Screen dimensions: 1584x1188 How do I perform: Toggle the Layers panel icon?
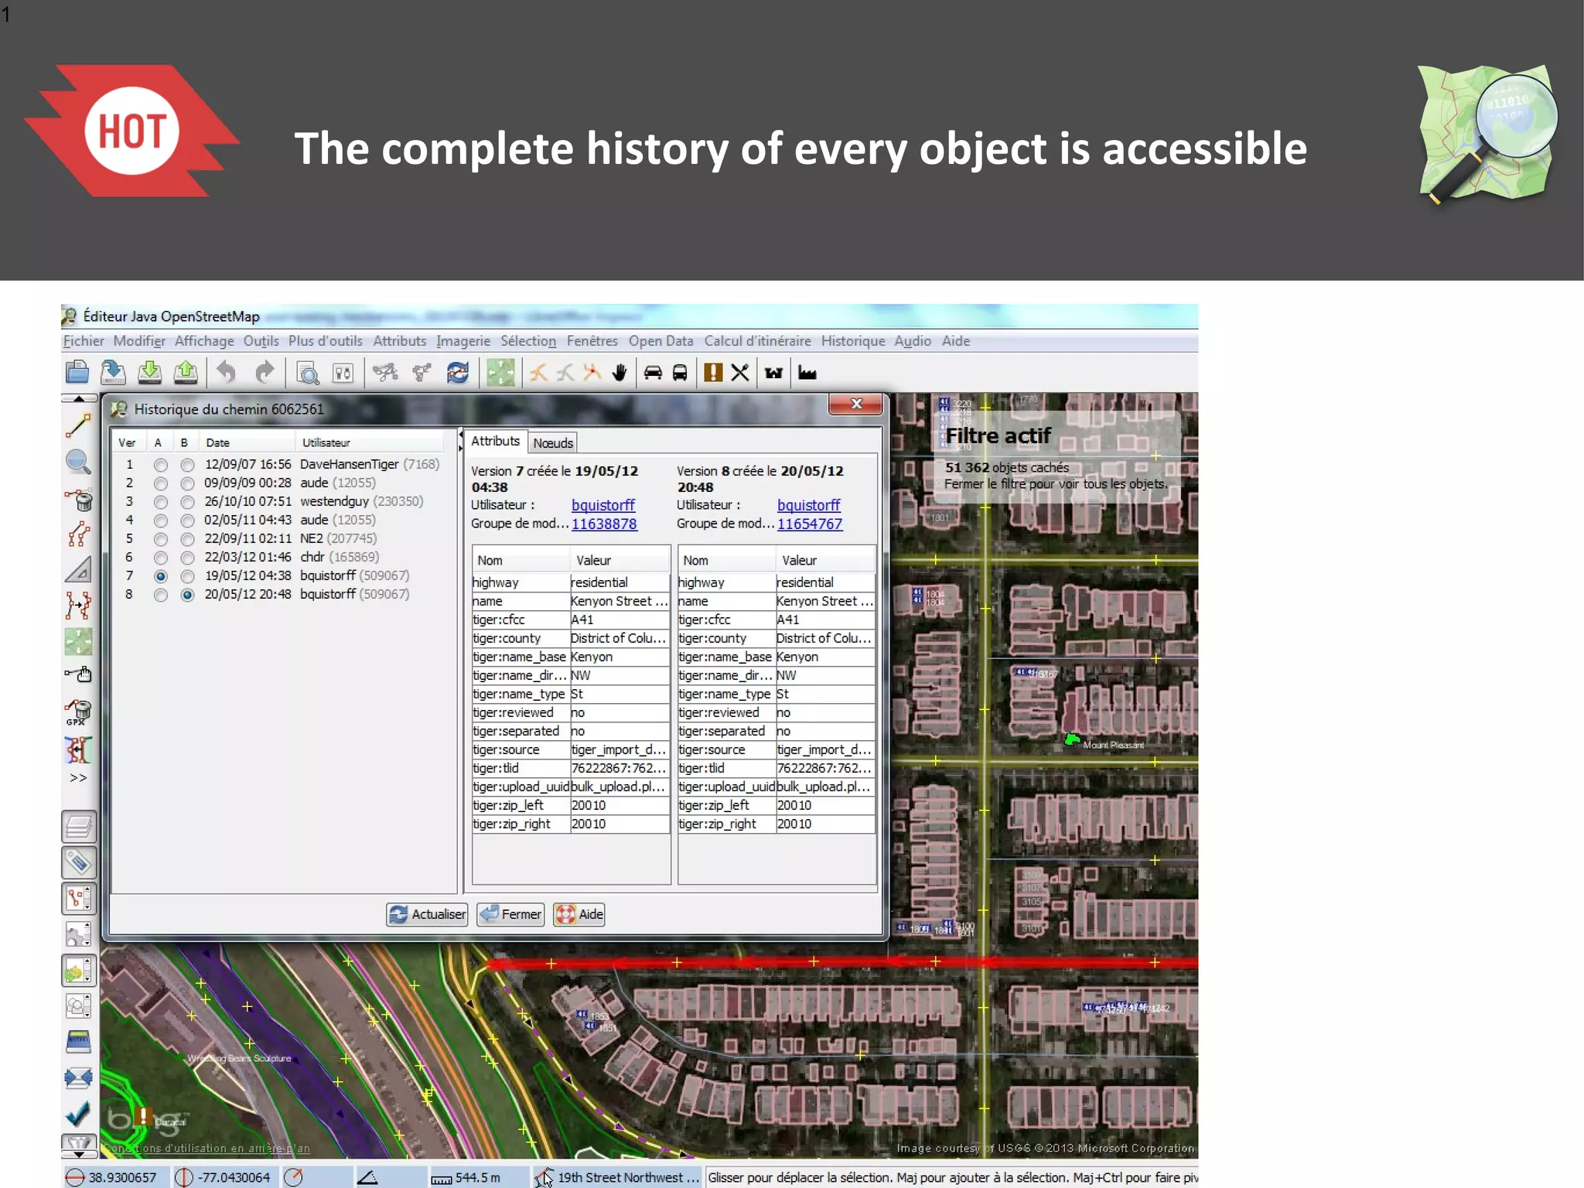point(79,827)
